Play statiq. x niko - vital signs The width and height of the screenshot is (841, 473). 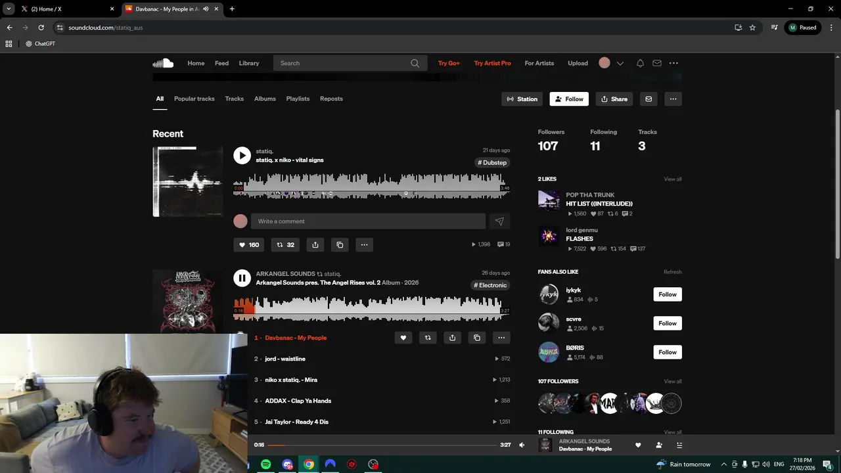[x=242, y=155]
